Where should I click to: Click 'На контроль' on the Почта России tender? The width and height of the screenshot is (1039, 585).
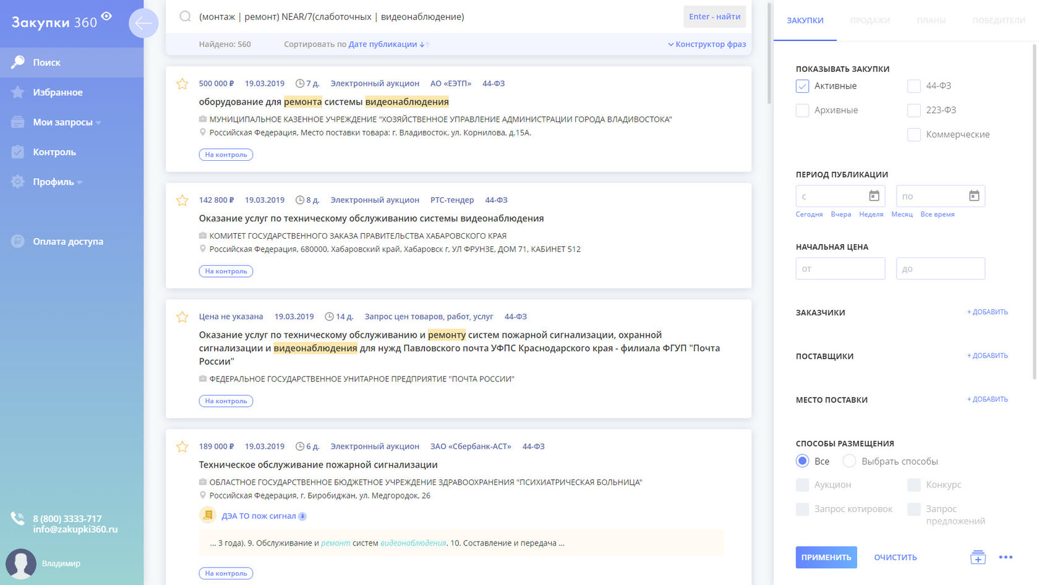(226, 401)
